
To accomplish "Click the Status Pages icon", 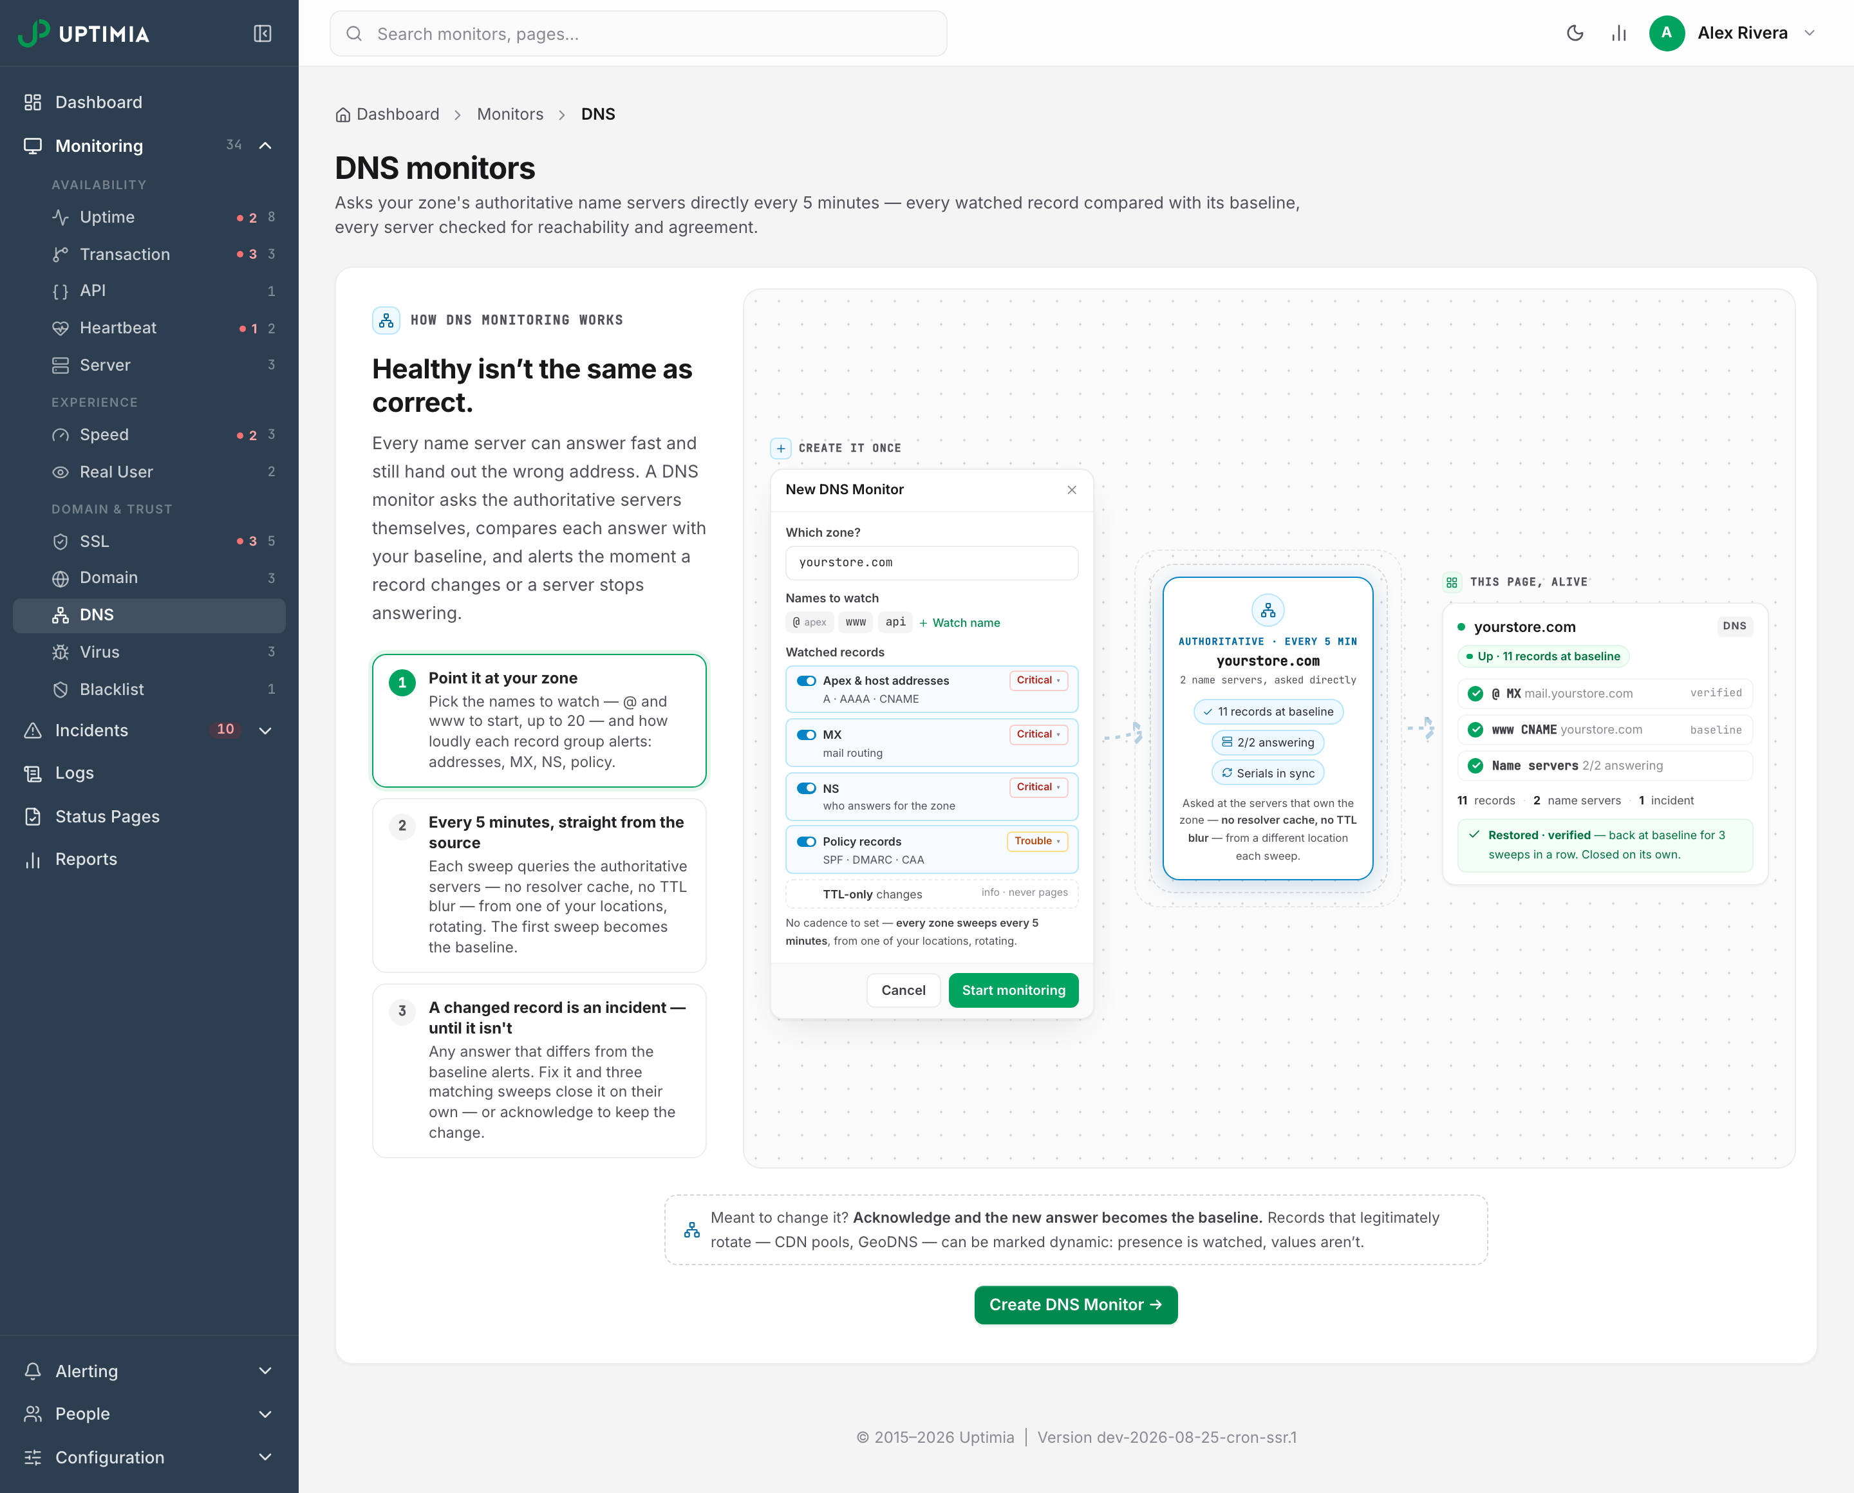I will 33,816.
